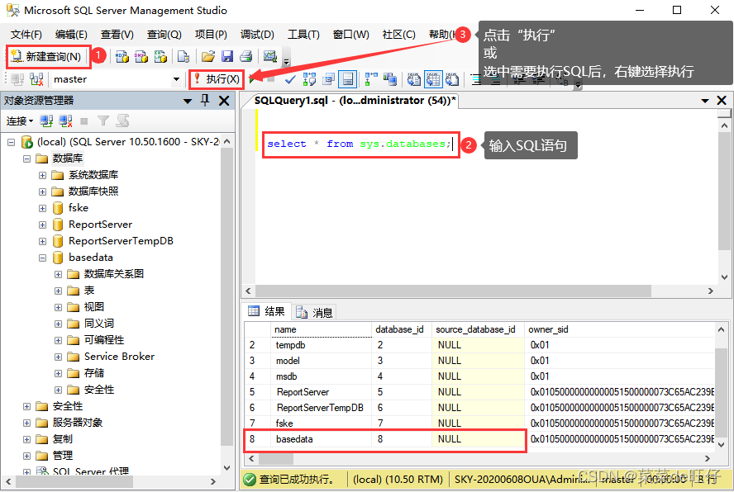734x492 pixels.
Task: Switch output to Results to Grid
Action: point(433,79)
